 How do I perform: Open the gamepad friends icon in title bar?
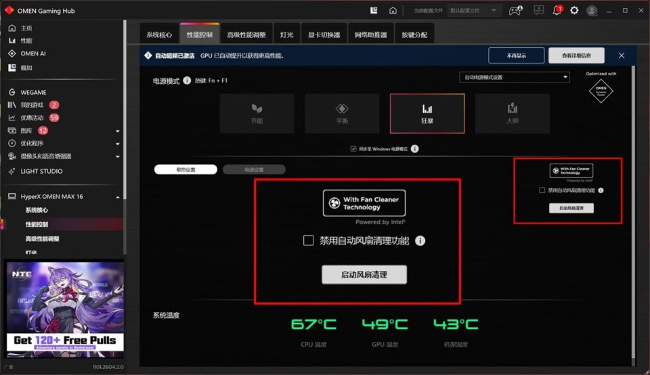point(515,10)
